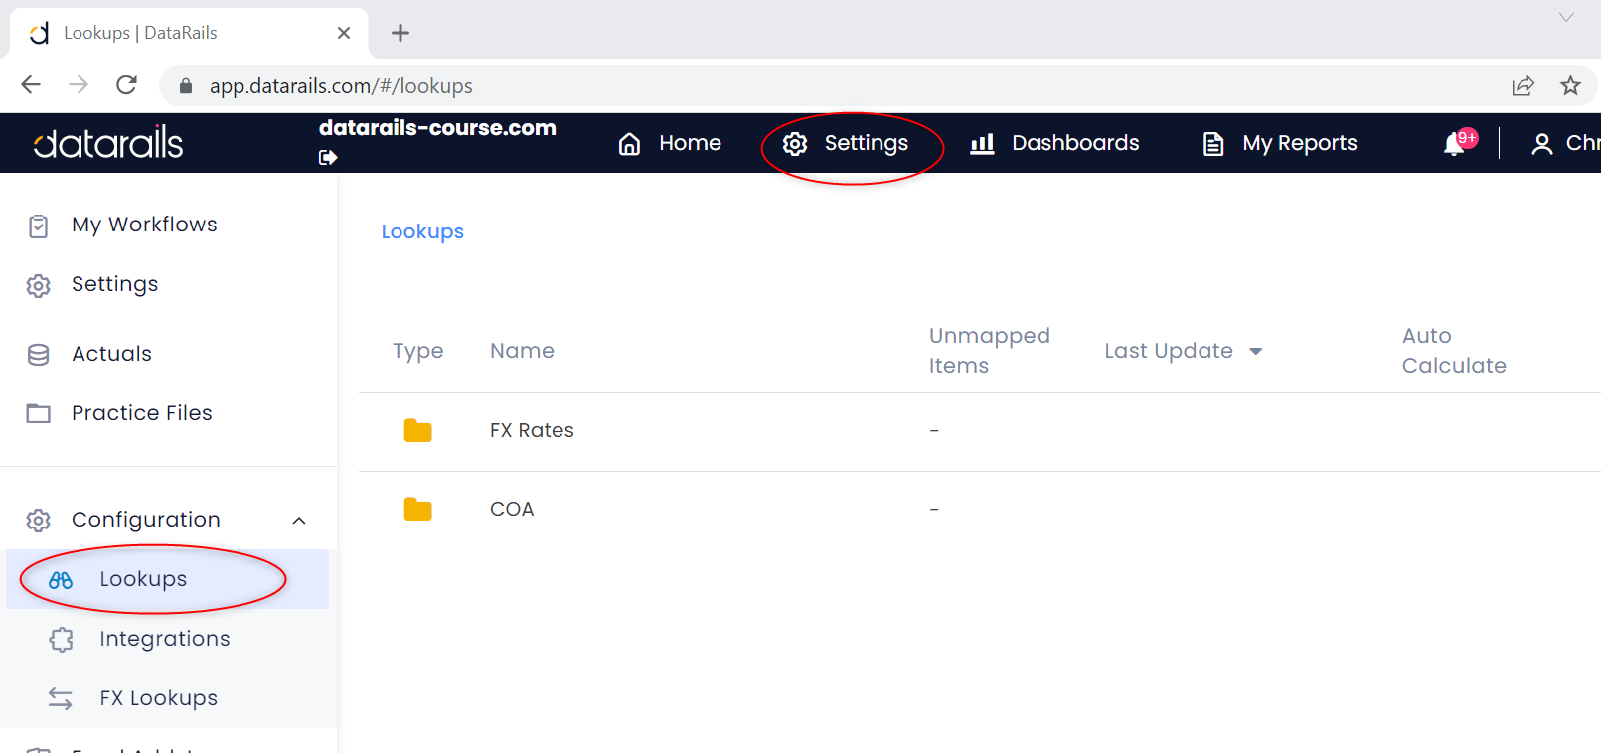Reload the page

126,85
